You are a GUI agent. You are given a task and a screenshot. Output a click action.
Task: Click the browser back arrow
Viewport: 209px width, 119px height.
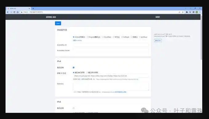pos(8,12)
